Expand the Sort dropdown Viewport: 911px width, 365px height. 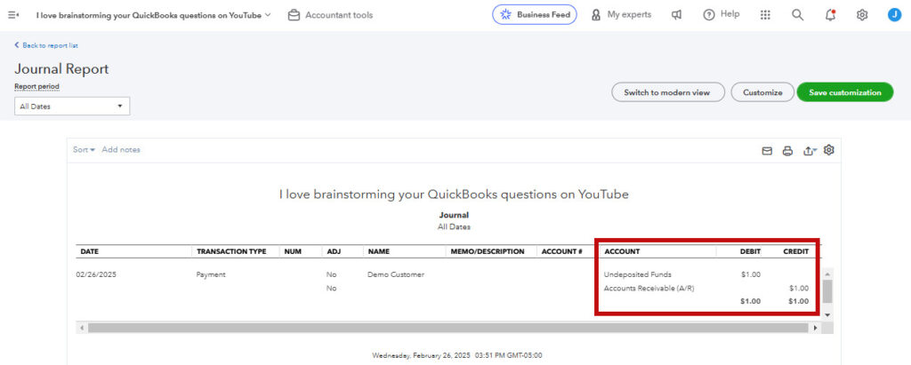(x=84, y=150)
